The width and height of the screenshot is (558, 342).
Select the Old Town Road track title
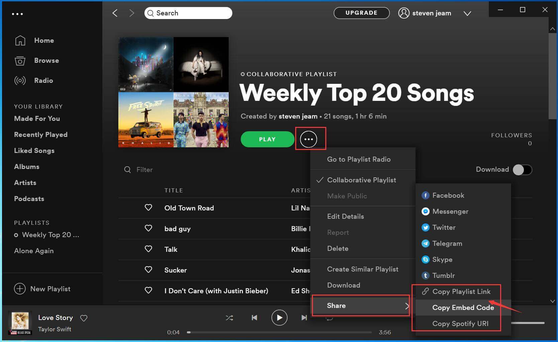pyautogui.click(x=189, y=208)
